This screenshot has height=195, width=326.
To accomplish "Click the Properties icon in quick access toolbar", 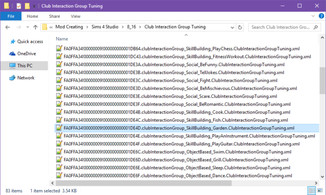I will (x=18, y=6).
